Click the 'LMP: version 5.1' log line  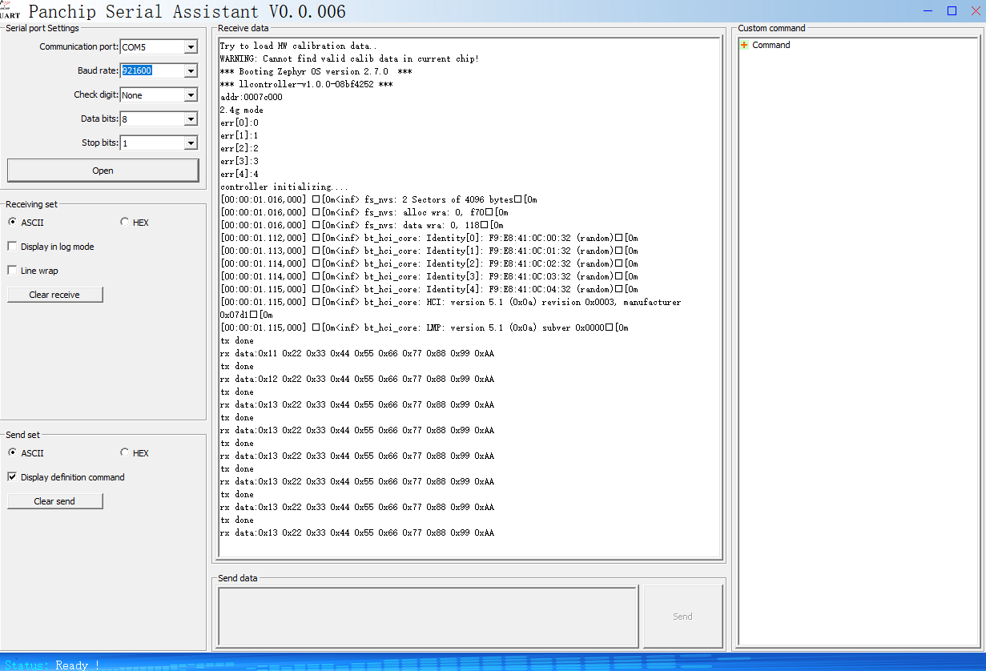424,327
